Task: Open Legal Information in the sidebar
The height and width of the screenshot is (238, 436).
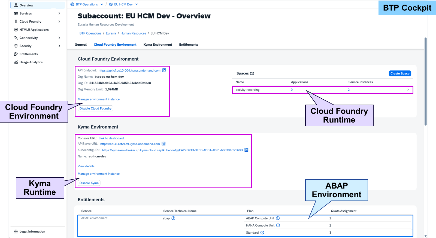Action: click(x=32, y=231)
